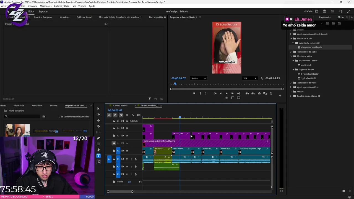Step forward one frame in Program Monitor
354x199 pixels.
click(232, 93)
